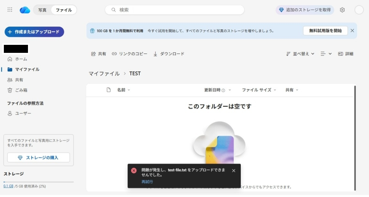Open the 作成またはアップロード menu

[x=34, y=32]
